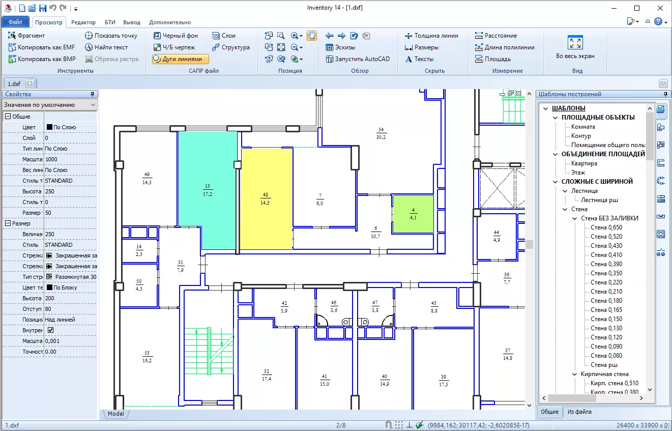
Task: Switch to the Редактор ribbon tab
Action: (83, 22)
